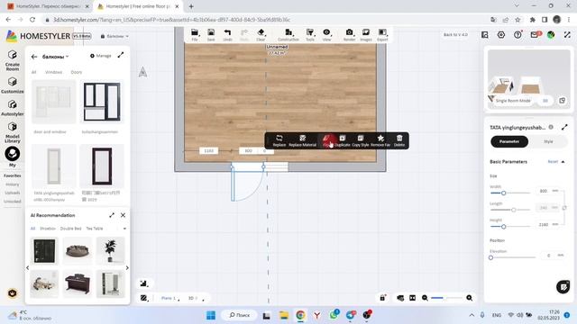Zoom in the canvas with plus magnifier
577x324 pixels.
point(469,298)
